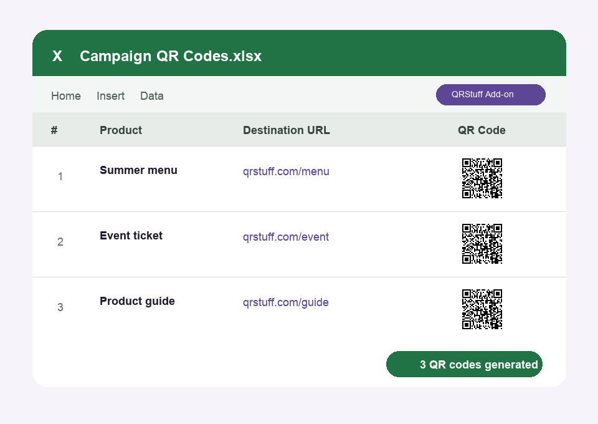Click the 3 QR codes generated badge
This screenshot has width=598, height=424.
coord(464,364)
